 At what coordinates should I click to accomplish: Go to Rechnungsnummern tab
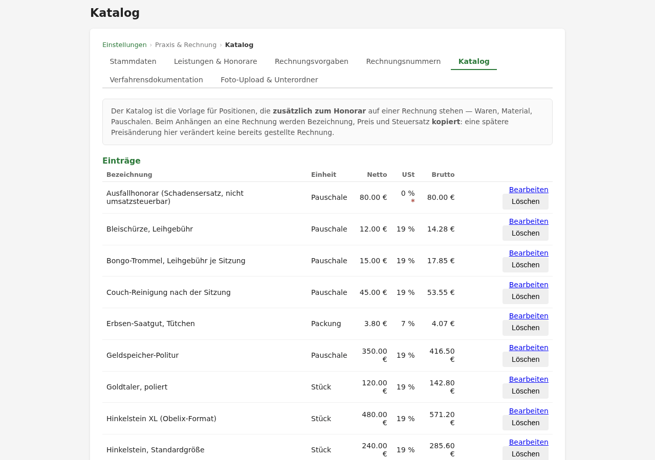tap(403, 61)
